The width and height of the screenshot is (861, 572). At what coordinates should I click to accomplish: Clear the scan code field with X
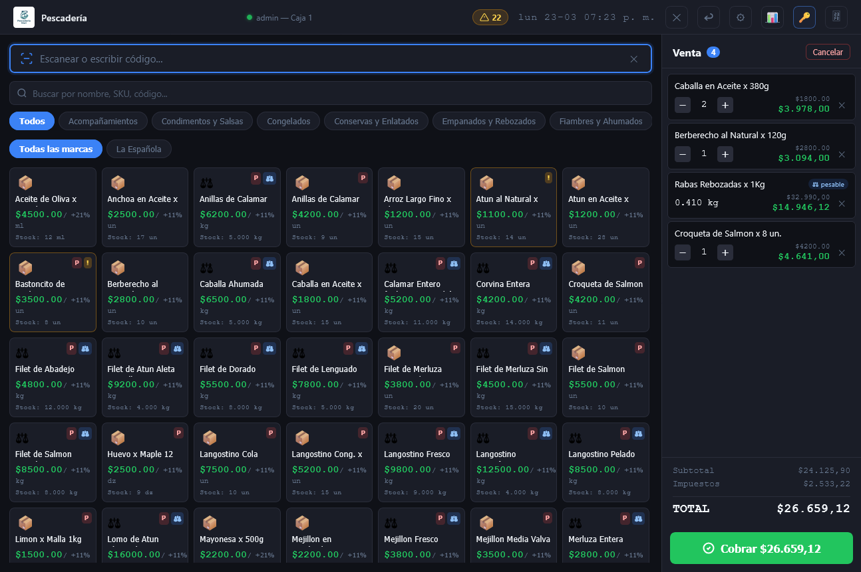[633, 59]
